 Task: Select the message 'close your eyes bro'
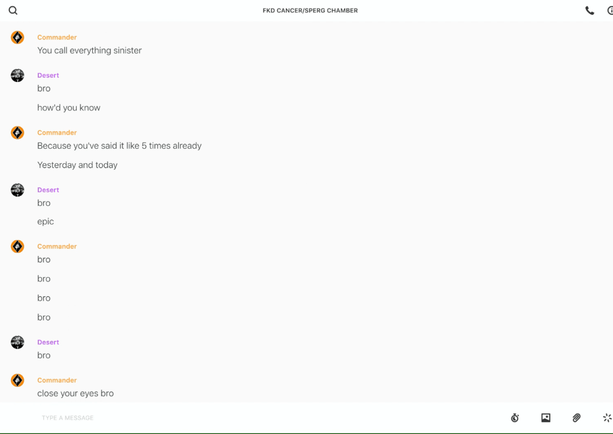(x=76, y=393)
